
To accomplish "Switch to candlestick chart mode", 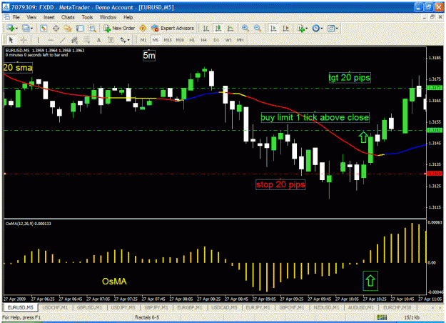I will coord(218,28).
